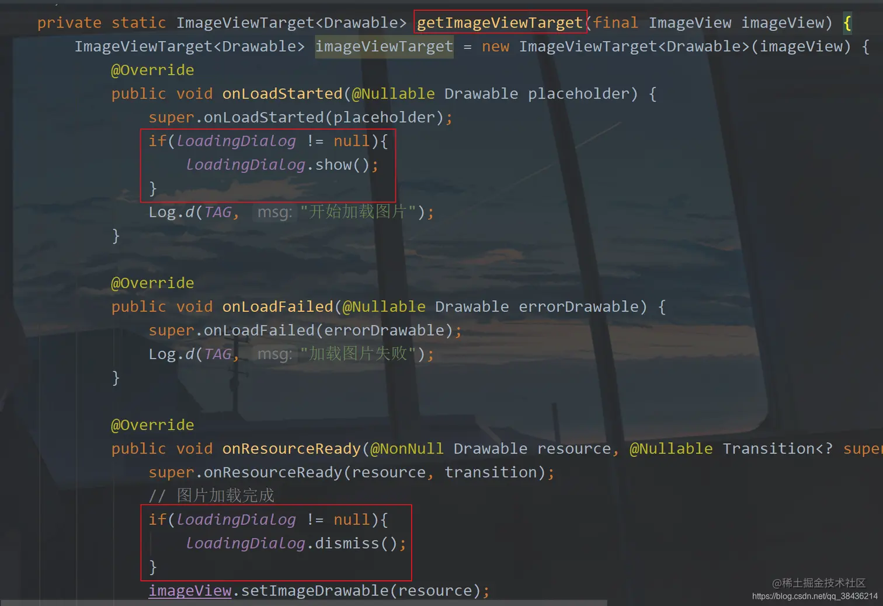Click the Log.d line with "开始加载图片"
Image resolution: width=883 pixels, height=606 pixels.
pyautogui.click(x=291, y=212)
